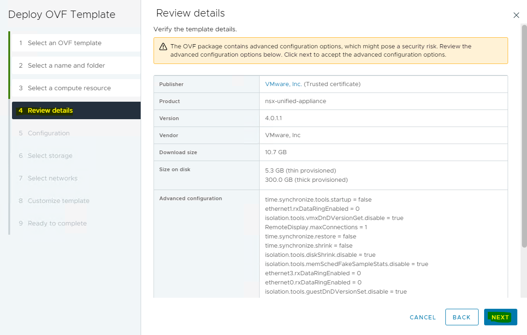Screen dimensions: 527x335
Task: Close the Deploy OVF Template dialog
Action: [x=516, y=15]
